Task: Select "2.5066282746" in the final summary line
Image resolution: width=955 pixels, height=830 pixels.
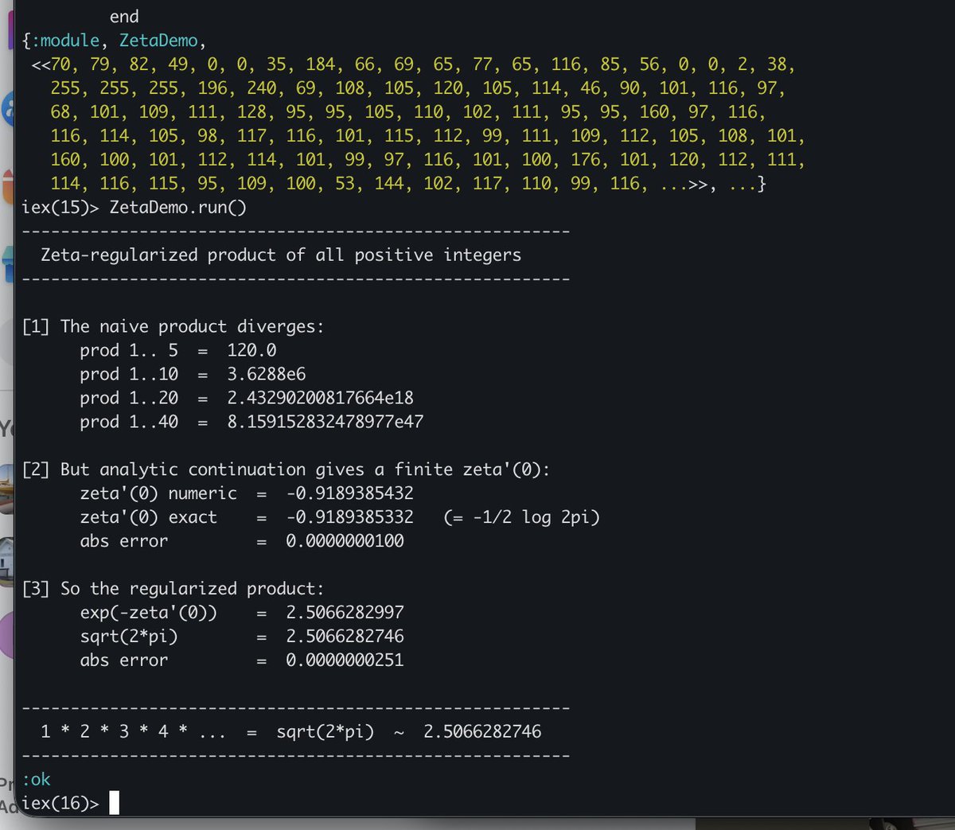Action: [x=482, y=731]
